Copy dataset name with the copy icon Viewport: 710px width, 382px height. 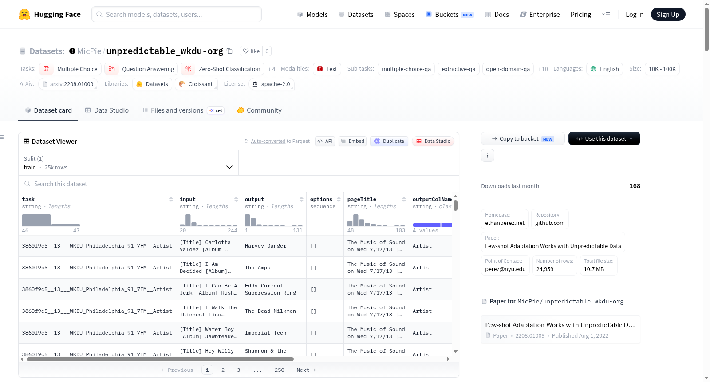pos(229,51)
